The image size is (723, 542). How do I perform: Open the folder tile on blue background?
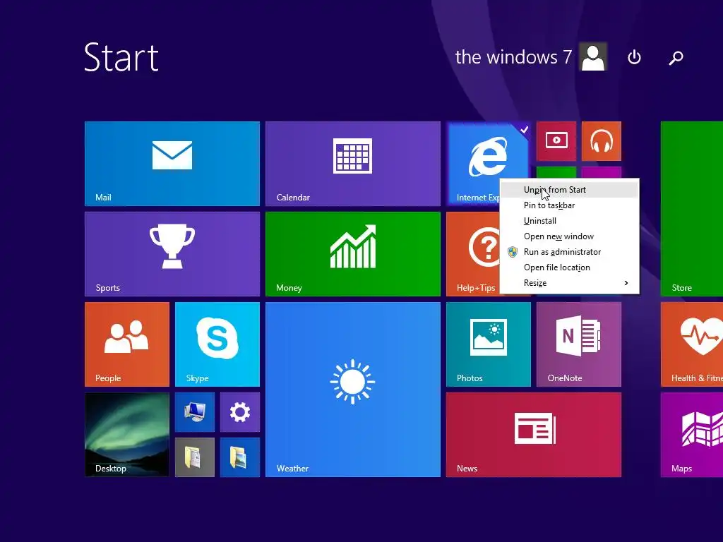click(240, 457)
